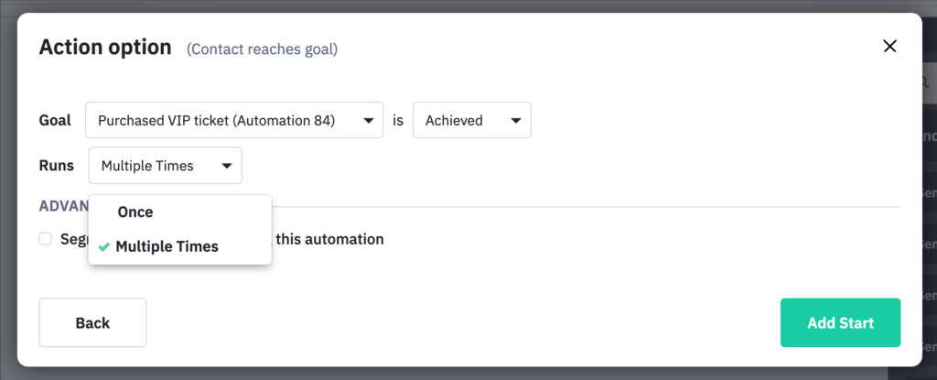
Task: Click green checkmark beside Multiple Times
Action: click(104, 246)
